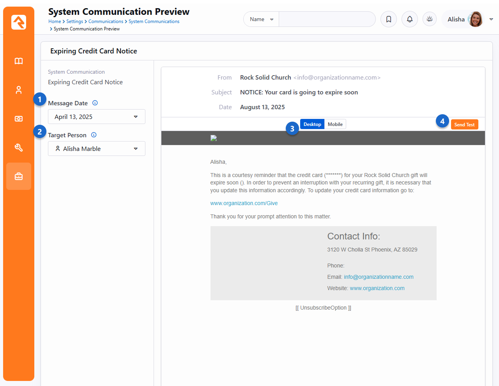
Task: Open the Target Person dropdown
Action: pos(96,149)
